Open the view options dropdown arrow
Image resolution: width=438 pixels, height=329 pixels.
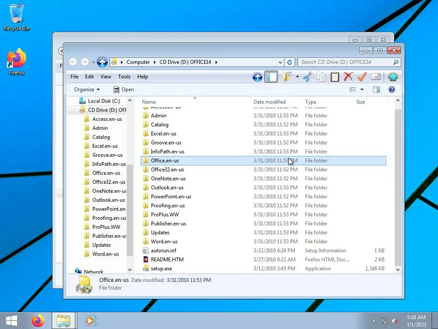(362, 90)
